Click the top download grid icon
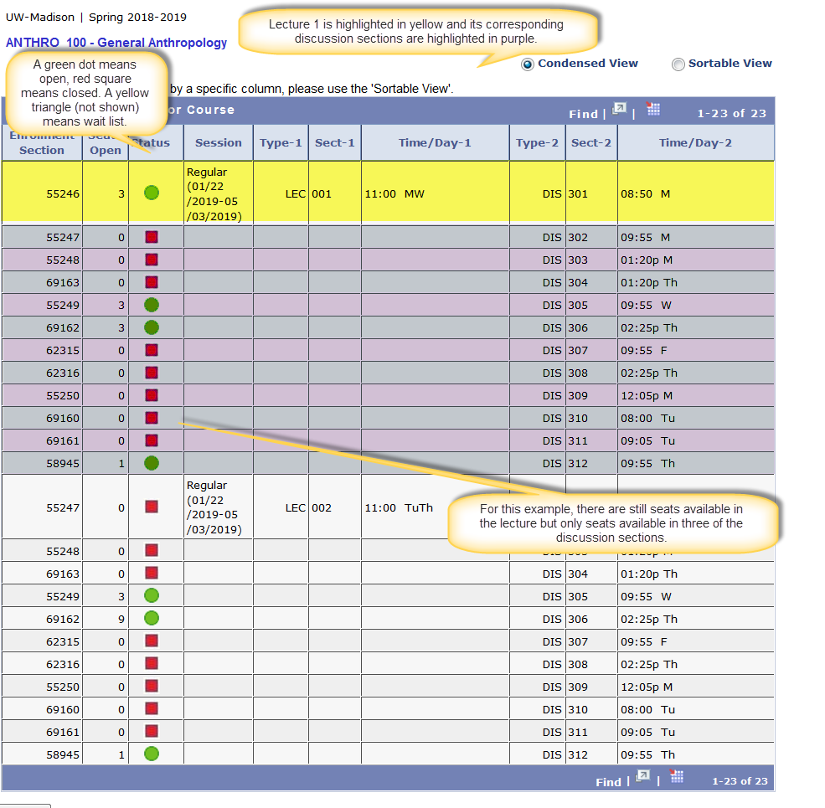Viewport: 825px width, 808px height. pos(653,109)
